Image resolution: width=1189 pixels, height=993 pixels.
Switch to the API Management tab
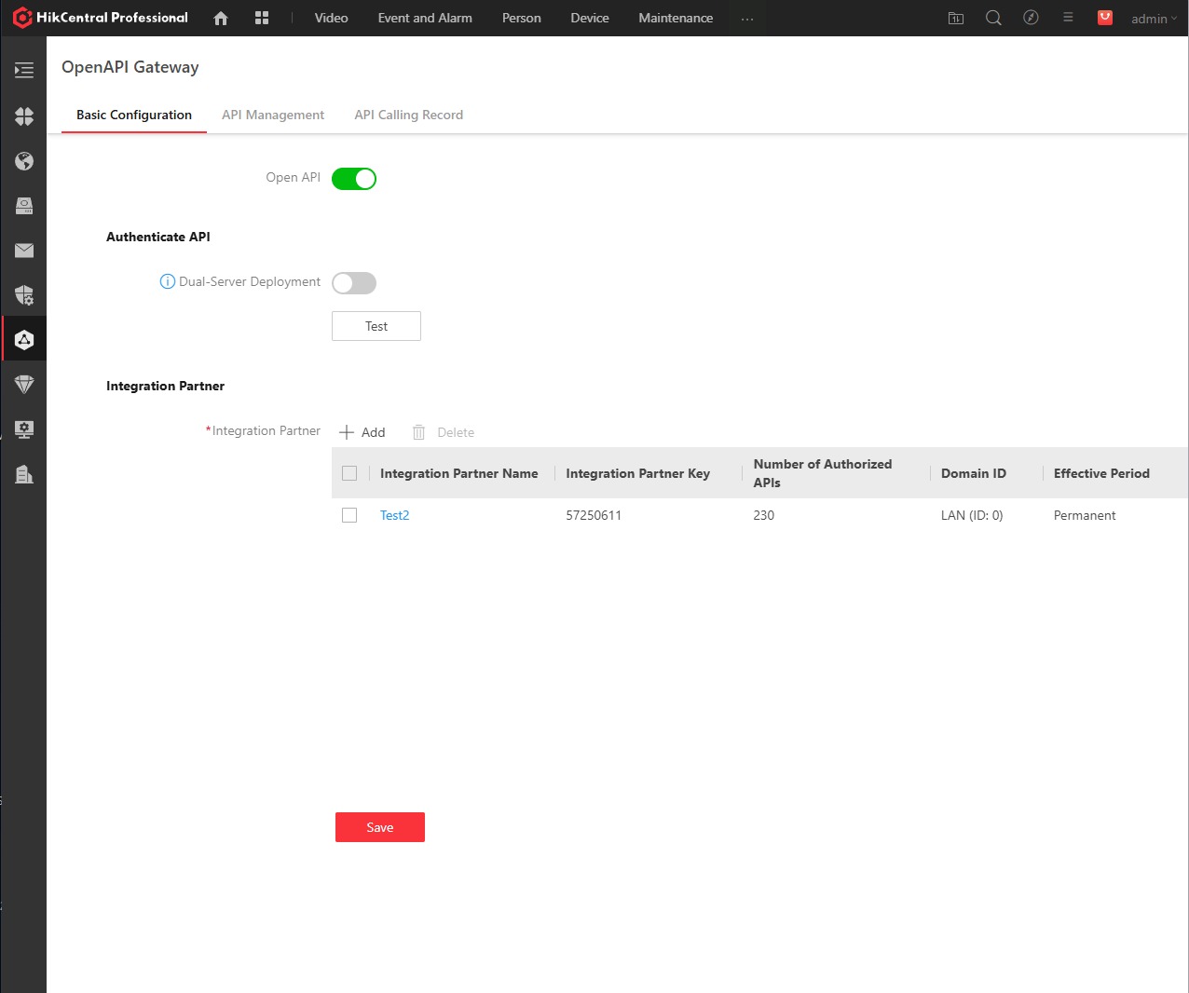(x=273, y=115)
